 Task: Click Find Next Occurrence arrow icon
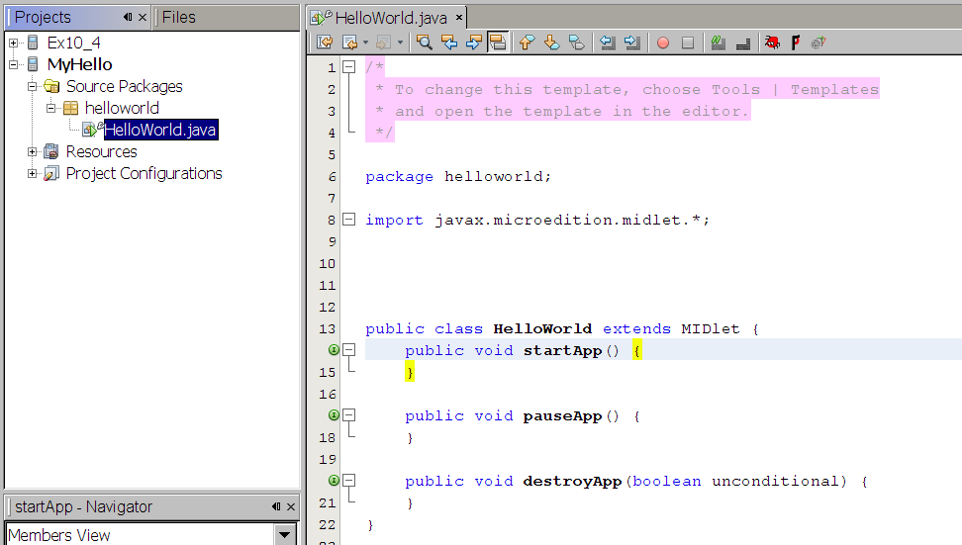click(473, 43)
